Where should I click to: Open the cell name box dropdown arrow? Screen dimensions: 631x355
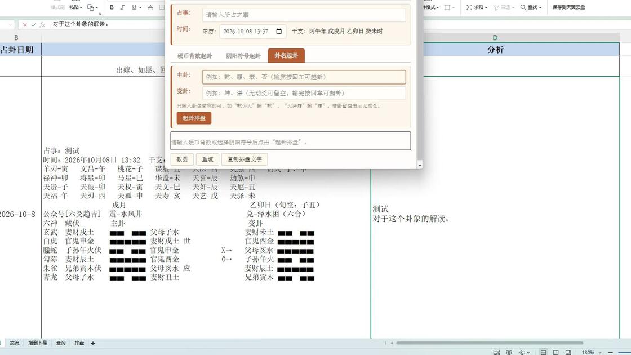[11, 25]
